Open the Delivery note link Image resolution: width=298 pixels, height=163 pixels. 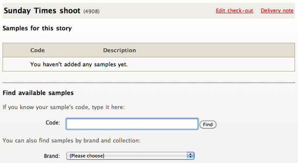coord(277,11)
